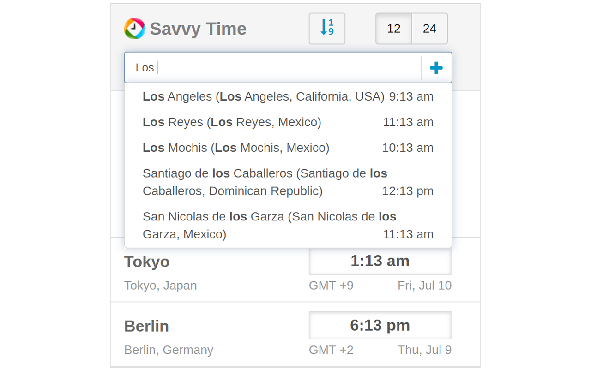Select Los Mochis, Mexico from the suggestions

pos(235,148)
